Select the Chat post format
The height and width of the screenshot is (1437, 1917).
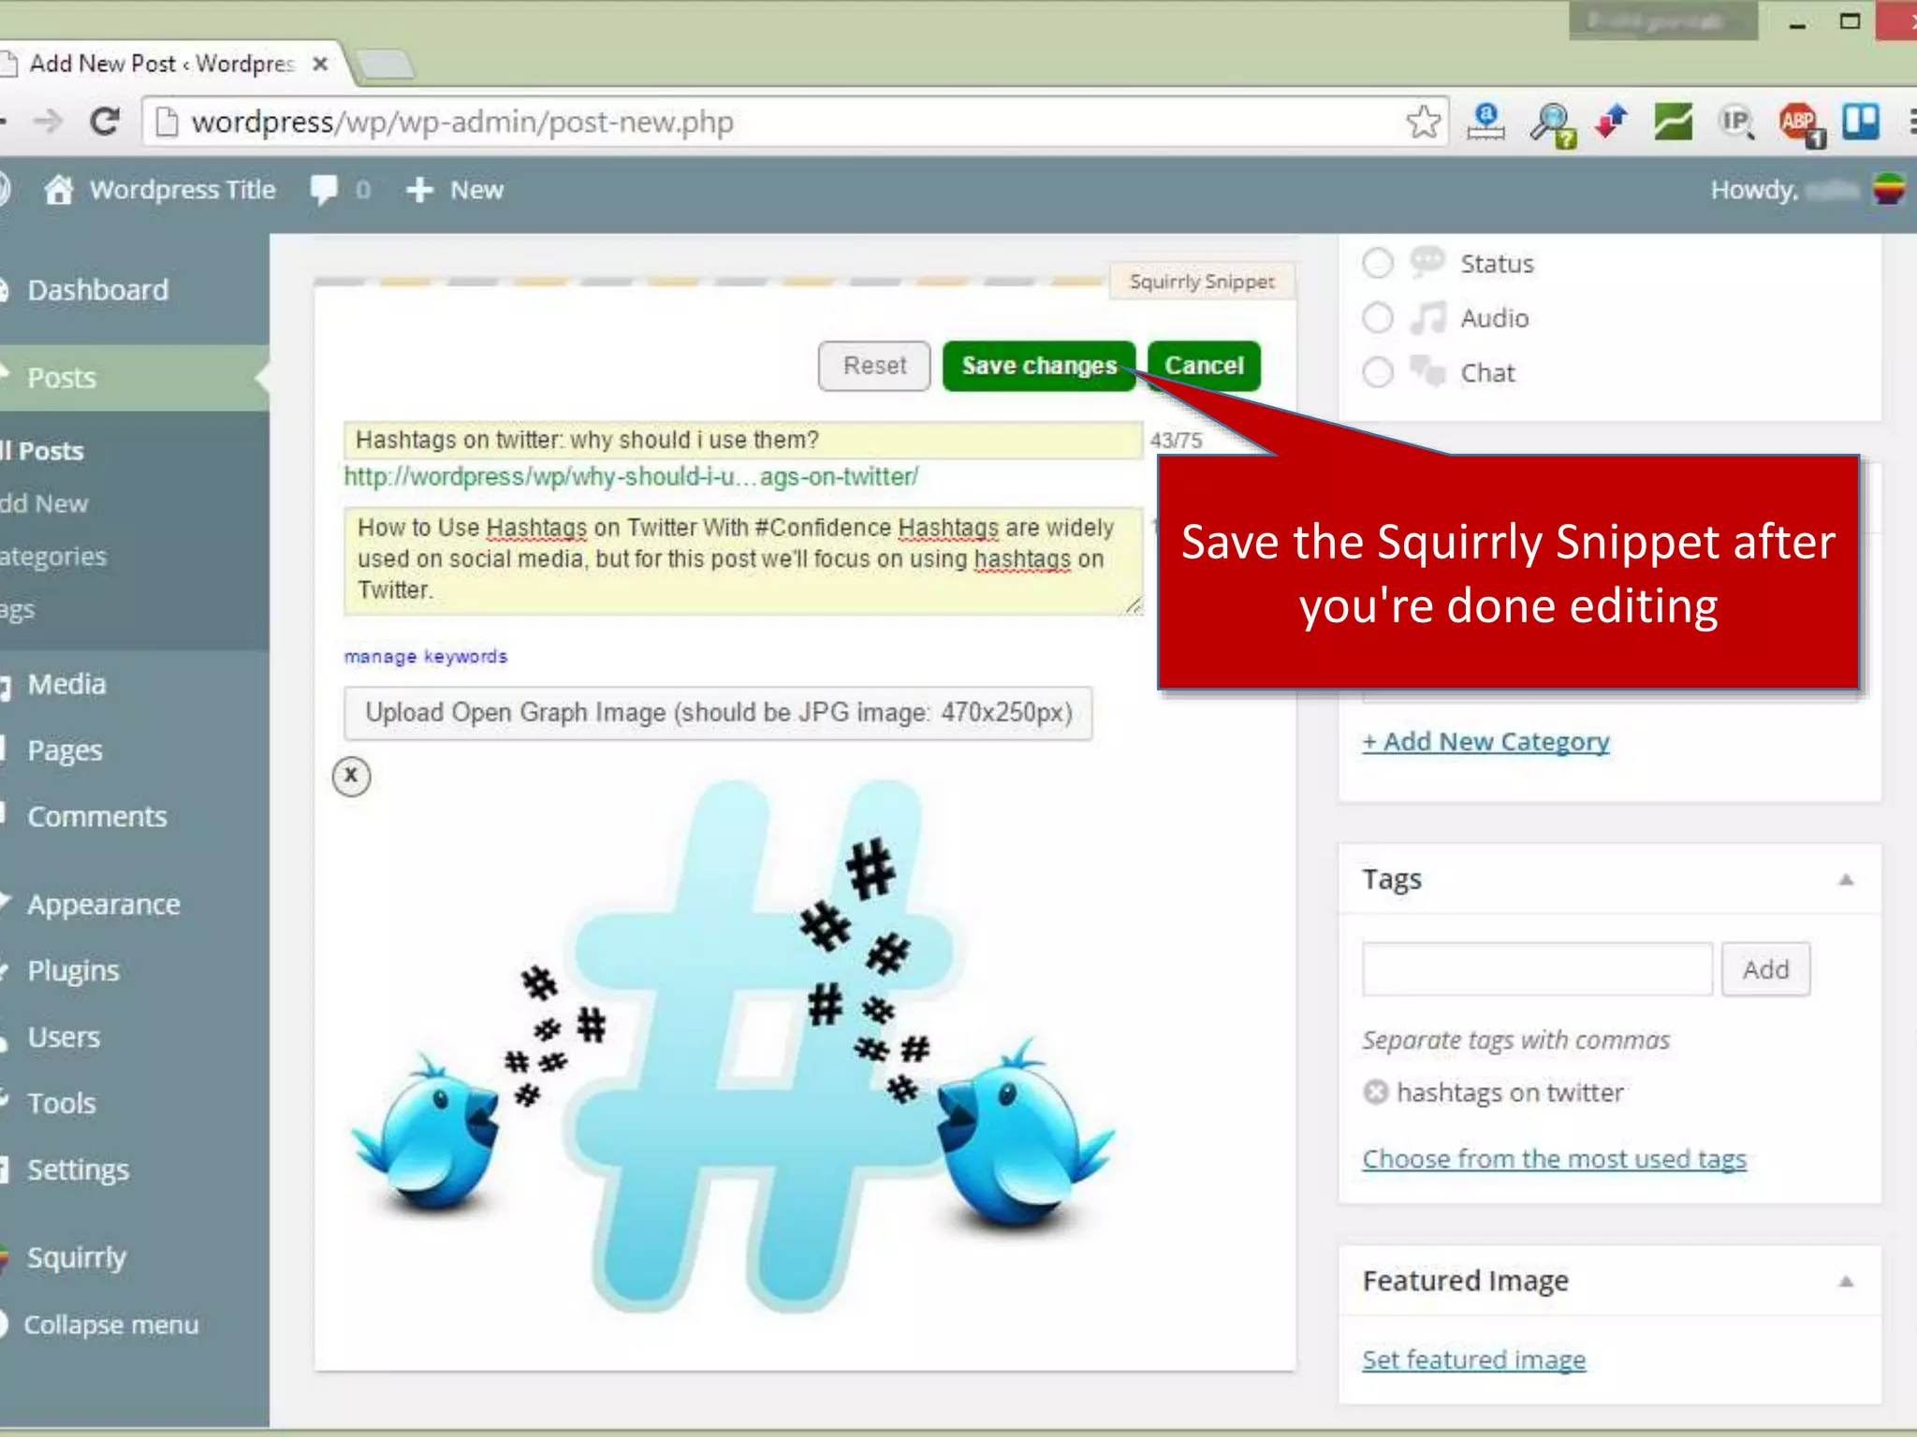click(1378, 372)
